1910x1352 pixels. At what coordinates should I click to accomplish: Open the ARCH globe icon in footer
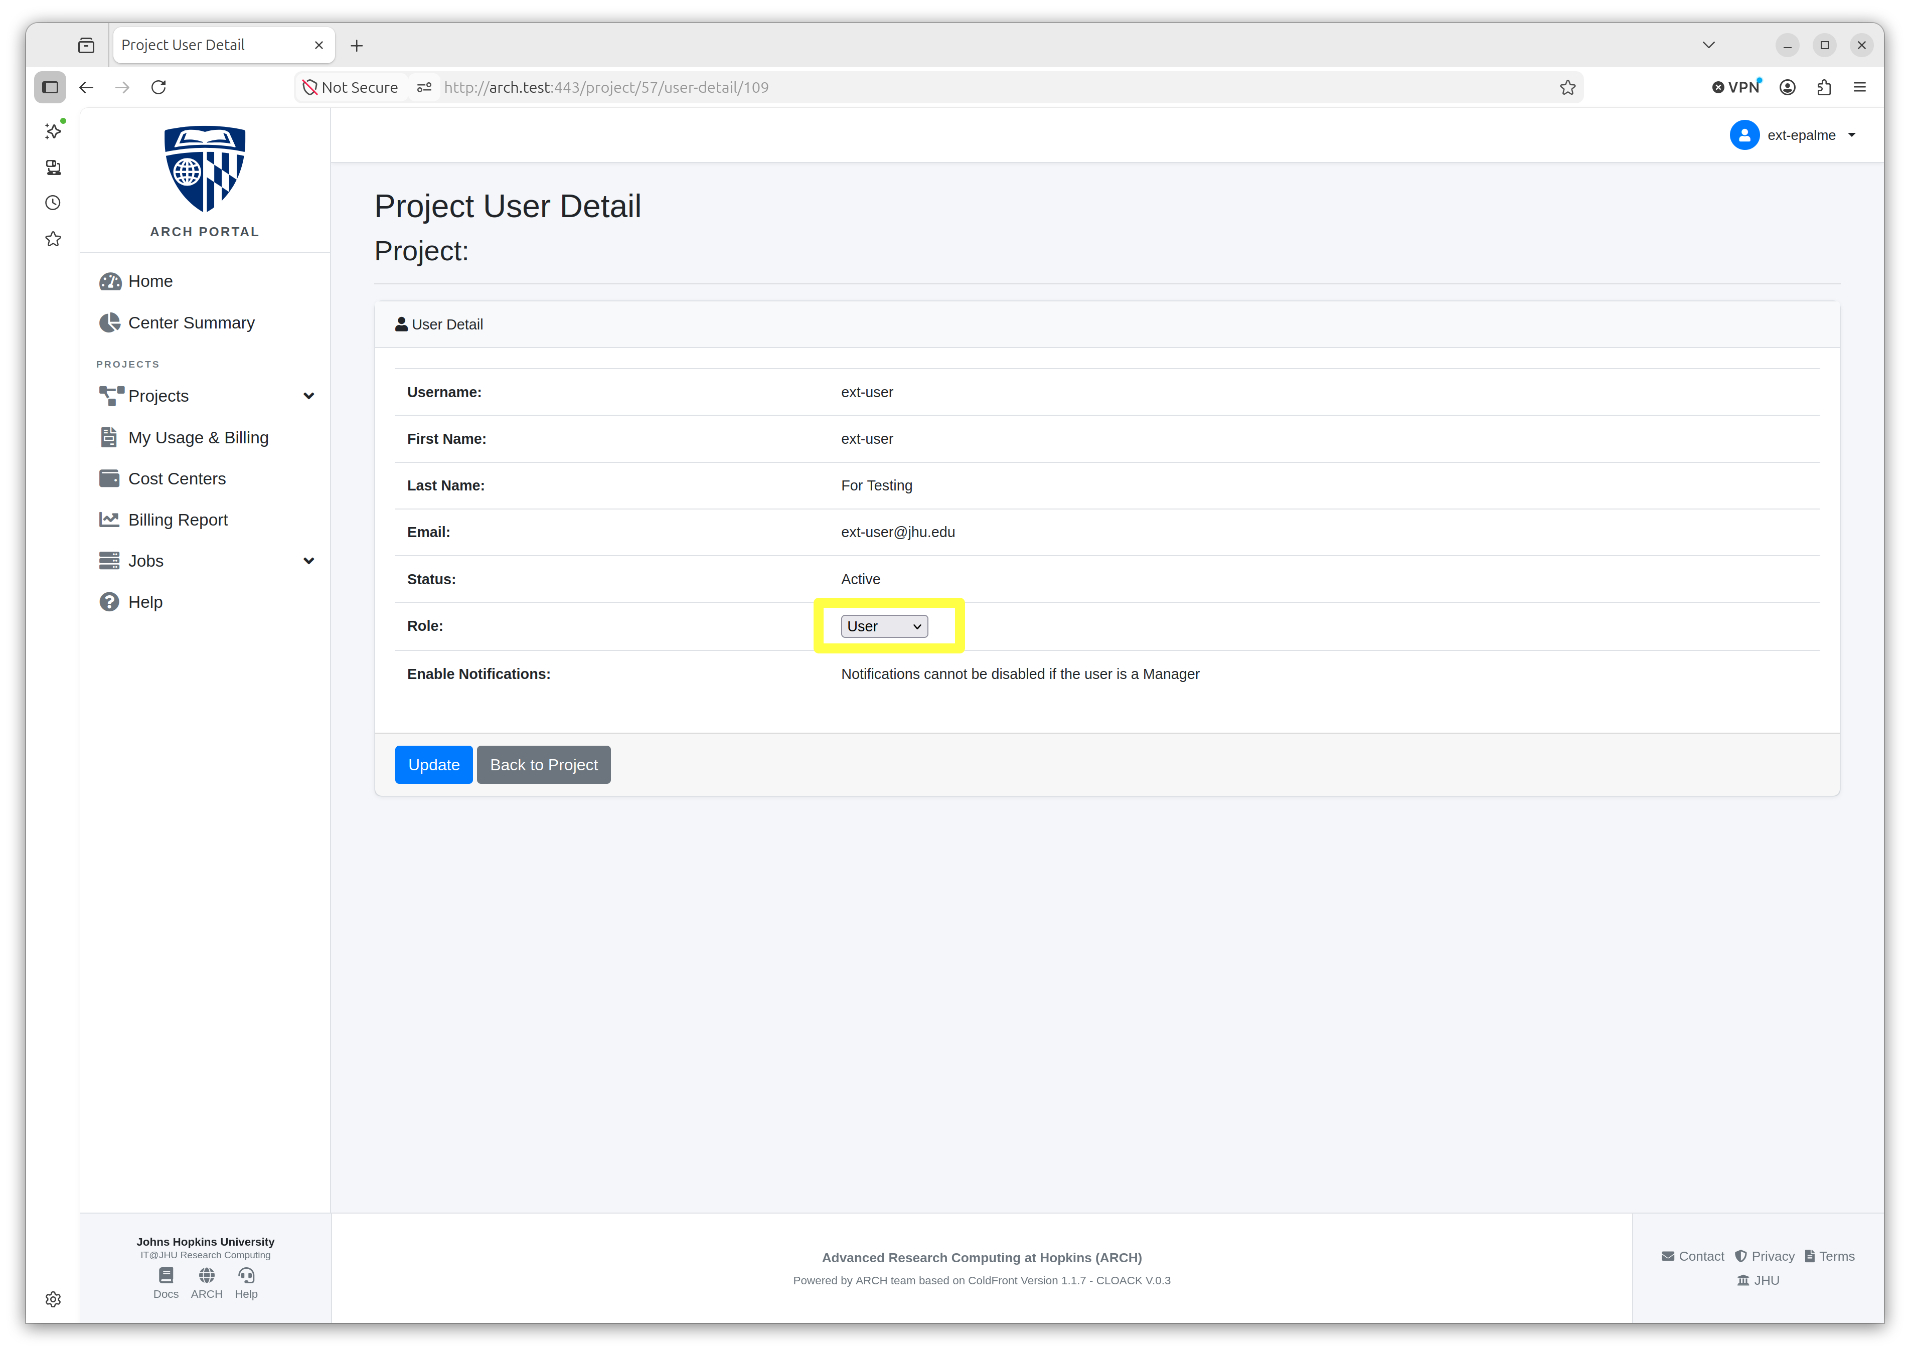[x=207, y=1275]
